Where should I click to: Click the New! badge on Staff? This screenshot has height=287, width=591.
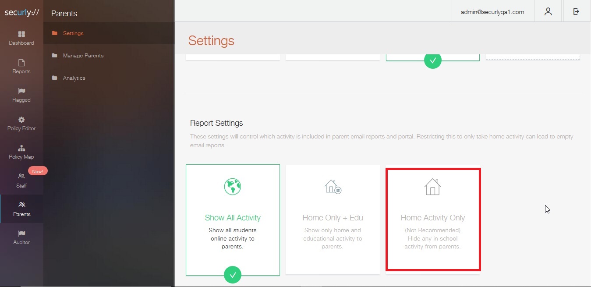pos(38,171)
